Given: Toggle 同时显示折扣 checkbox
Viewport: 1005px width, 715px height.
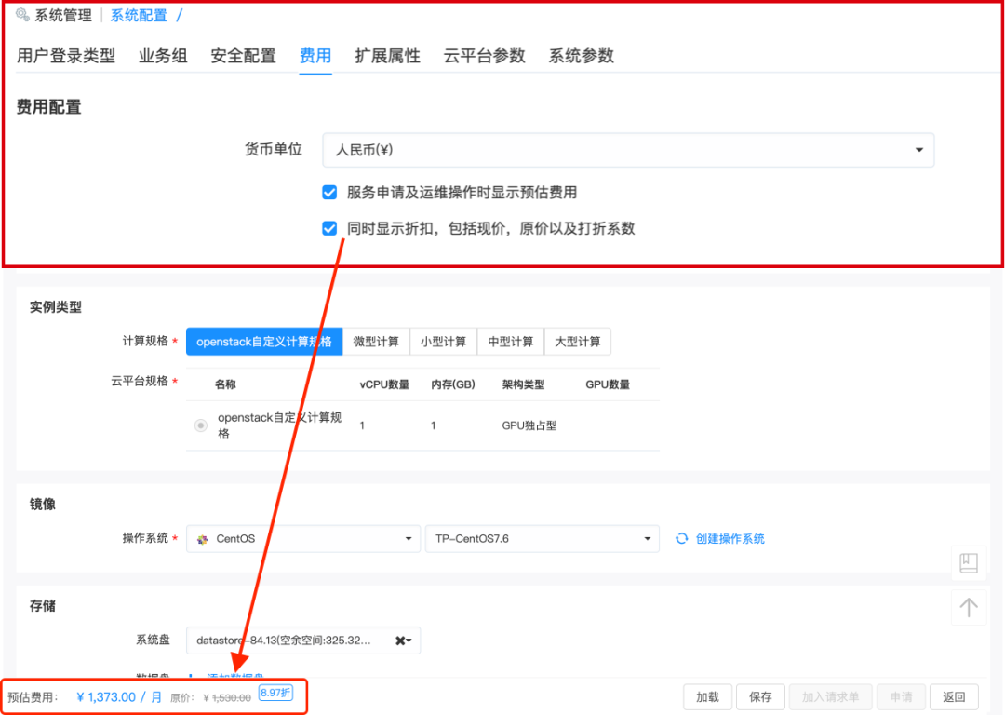Looking at the screenshot, I should pos(329,228).
